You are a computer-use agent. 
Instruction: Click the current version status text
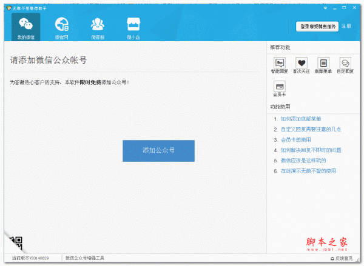30,258
